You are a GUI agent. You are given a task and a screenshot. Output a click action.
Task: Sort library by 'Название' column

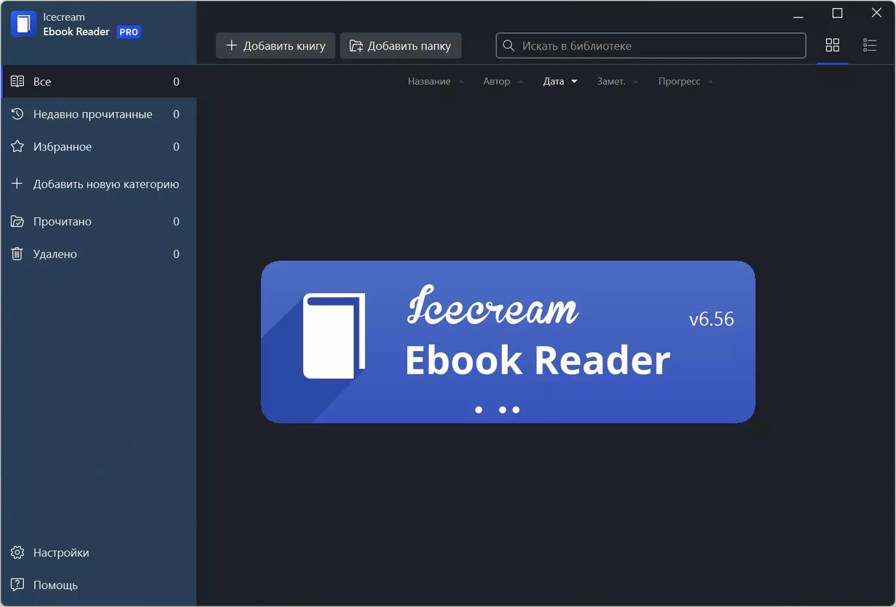coord(435,82)
